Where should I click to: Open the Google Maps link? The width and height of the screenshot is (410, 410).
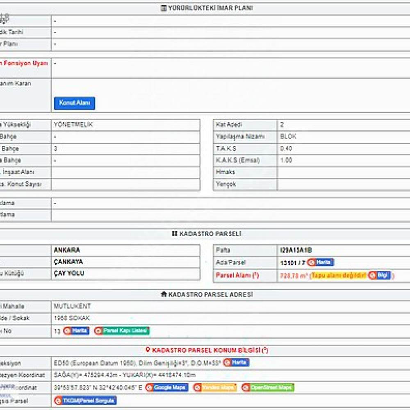click(x=166, y=388)
